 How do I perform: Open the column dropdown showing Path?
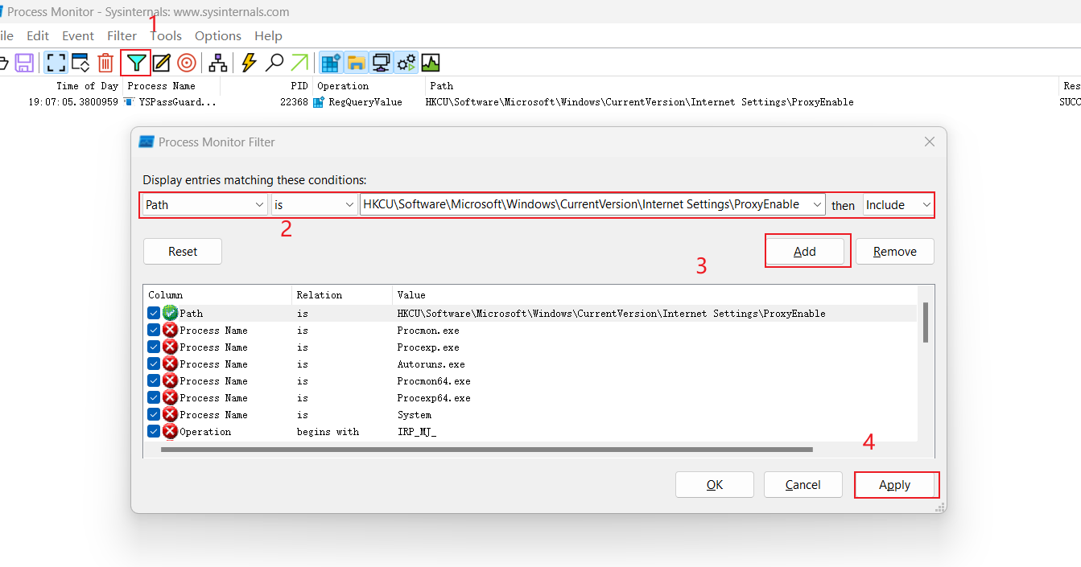click(x=203, y=204)
